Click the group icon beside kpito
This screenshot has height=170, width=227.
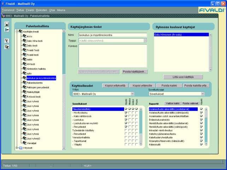click(24, 73)
